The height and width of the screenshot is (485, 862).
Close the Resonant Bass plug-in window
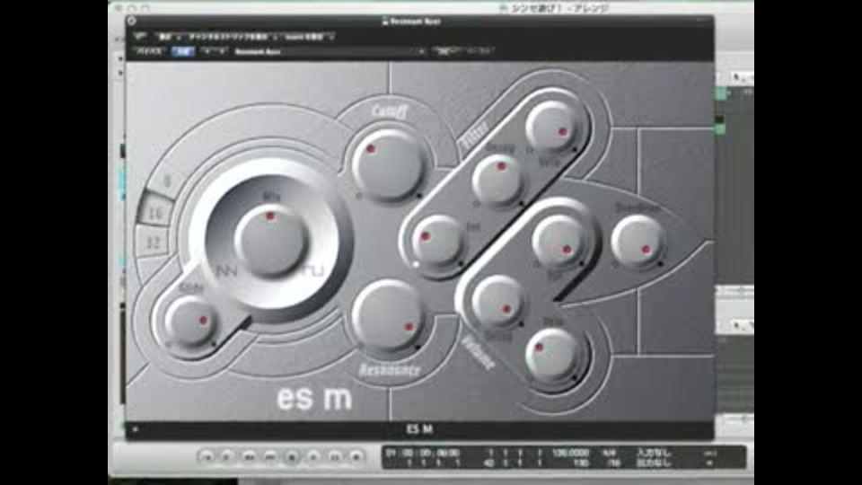point(131,21)
